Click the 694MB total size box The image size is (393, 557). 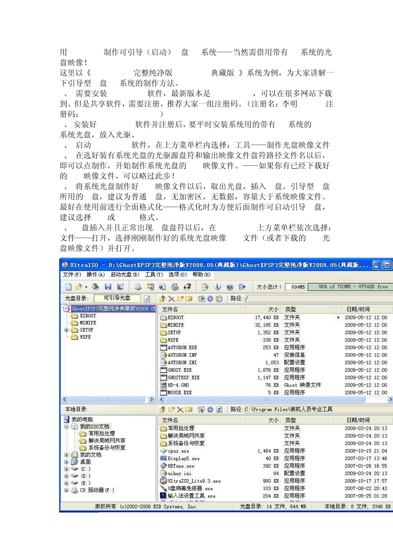296,287
